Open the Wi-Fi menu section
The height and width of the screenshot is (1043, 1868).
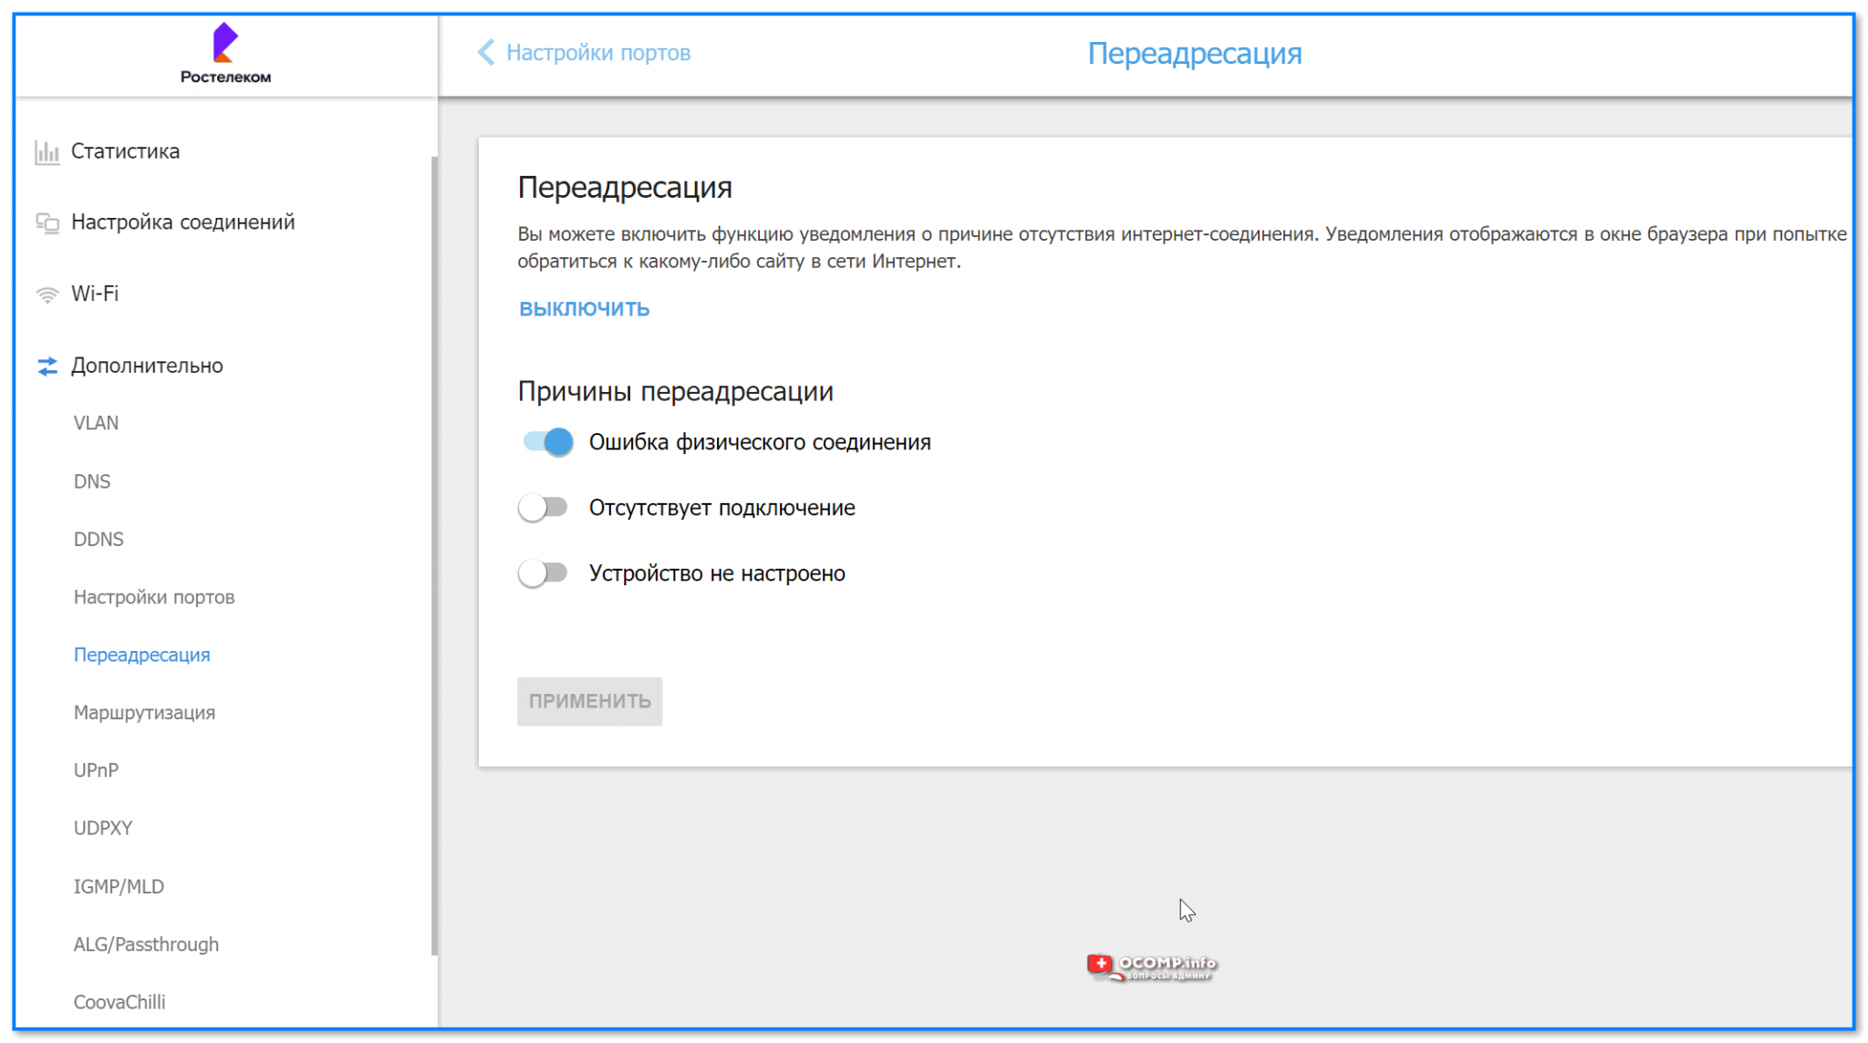[95, 294]
